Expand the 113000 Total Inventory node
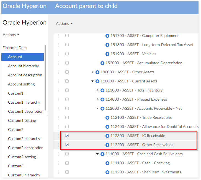The height and width of the screenshot is (180, 201). 98,90
